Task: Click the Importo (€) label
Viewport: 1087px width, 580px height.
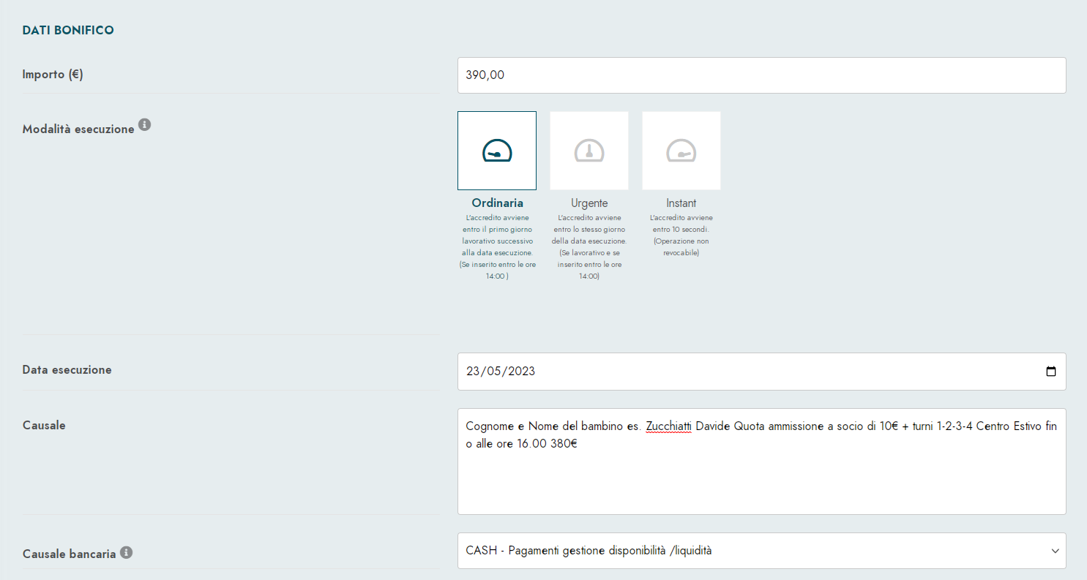Action: 53,74
